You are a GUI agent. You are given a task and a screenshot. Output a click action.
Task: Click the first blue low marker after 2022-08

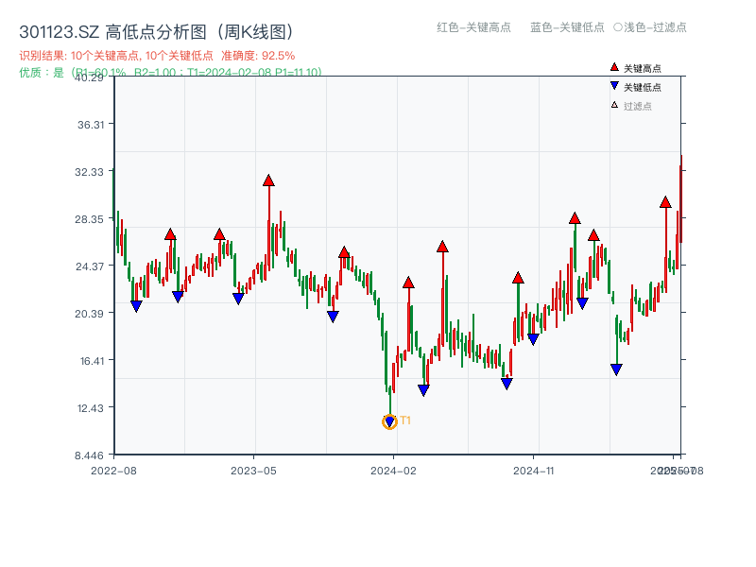point(136,305)
